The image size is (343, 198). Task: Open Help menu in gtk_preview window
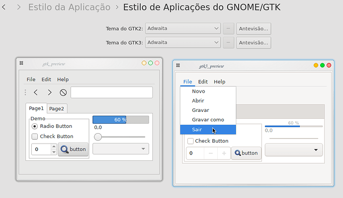tap(63, 80)
